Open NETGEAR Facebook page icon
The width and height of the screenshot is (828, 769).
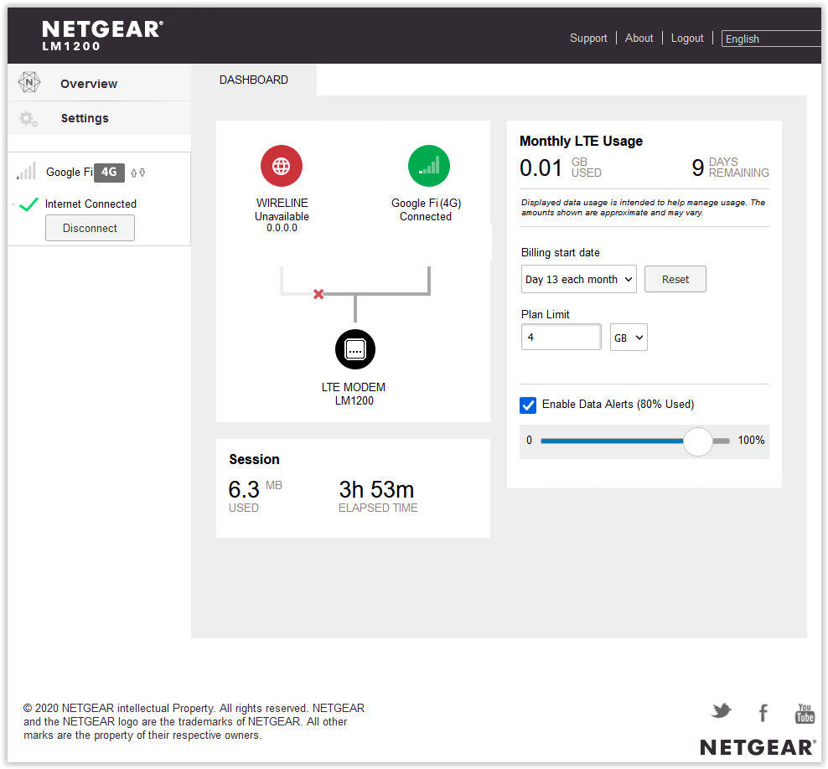pos(763,713)
